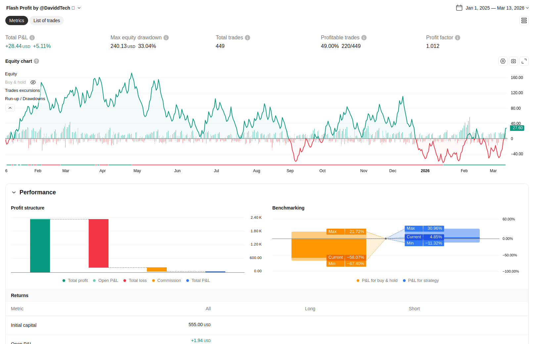Viewport: 534px width, 344px height.
Task: Collapse the Performance section
Action: tap(14, 192)
